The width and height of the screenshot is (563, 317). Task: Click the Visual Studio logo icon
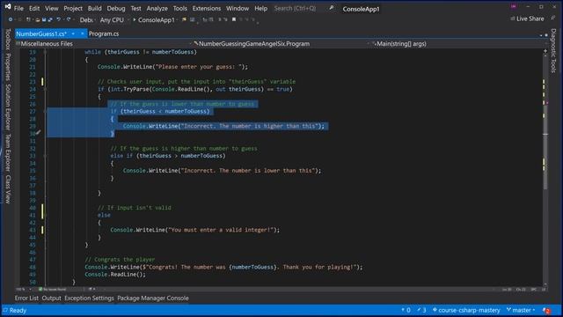(x=8, y=6)
